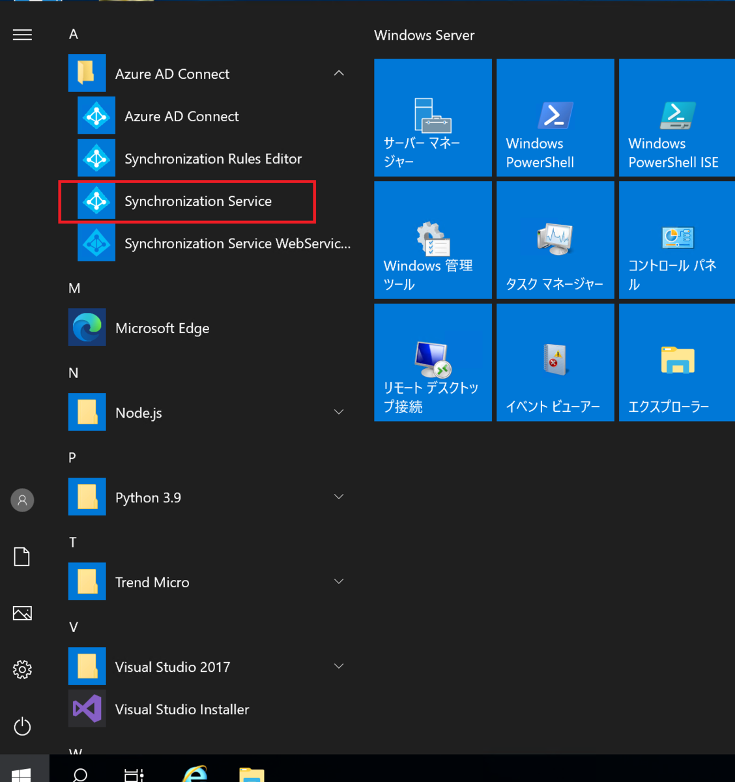The image size is (735, 782).
Task: Jump to letter group A header
Action: [74, 34]
